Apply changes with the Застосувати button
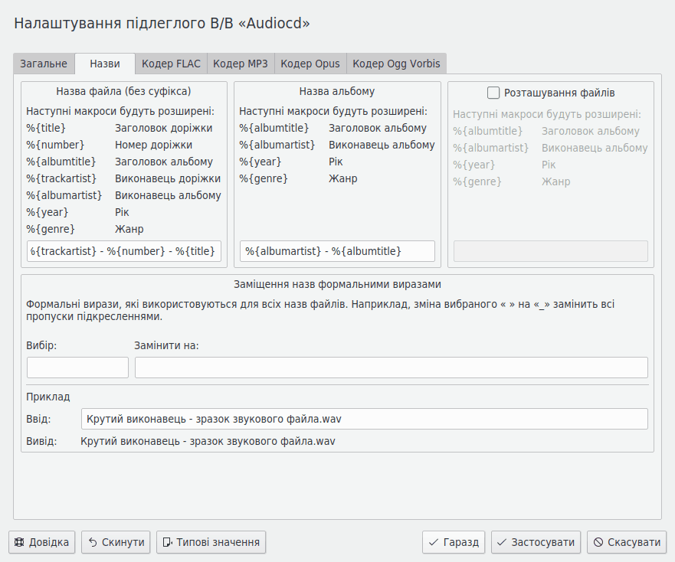This screenshot has height=562, width=675. (x=535, y=542)
